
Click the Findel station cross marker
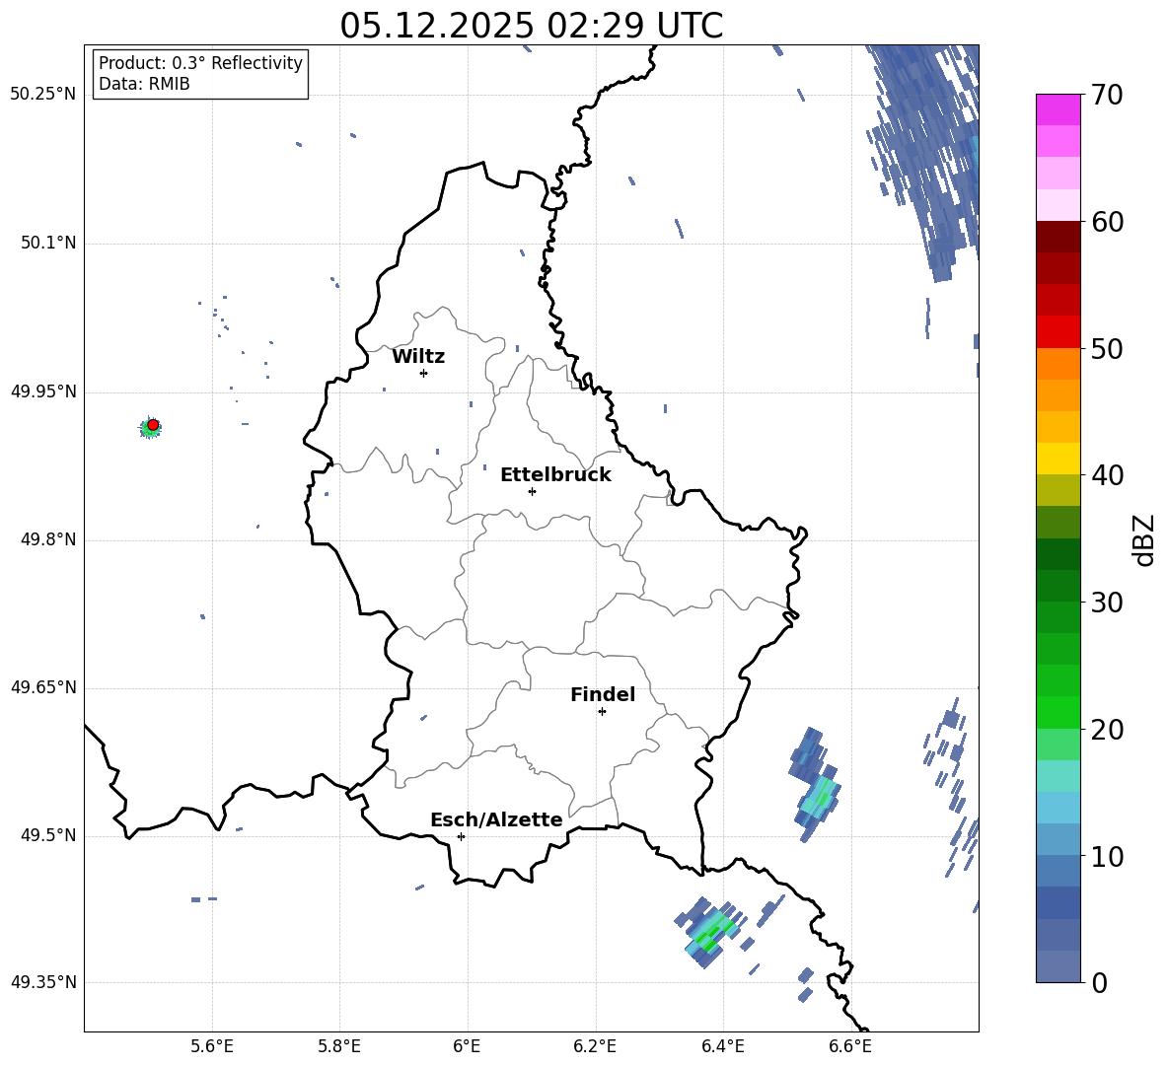(x=602, y=711)
